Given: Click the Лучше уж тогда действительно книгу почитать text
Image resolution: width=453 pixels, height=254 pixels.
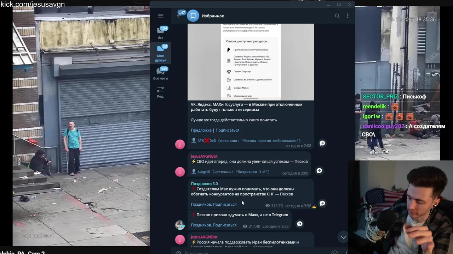Looking at the screenshot, I should point(234,120).
